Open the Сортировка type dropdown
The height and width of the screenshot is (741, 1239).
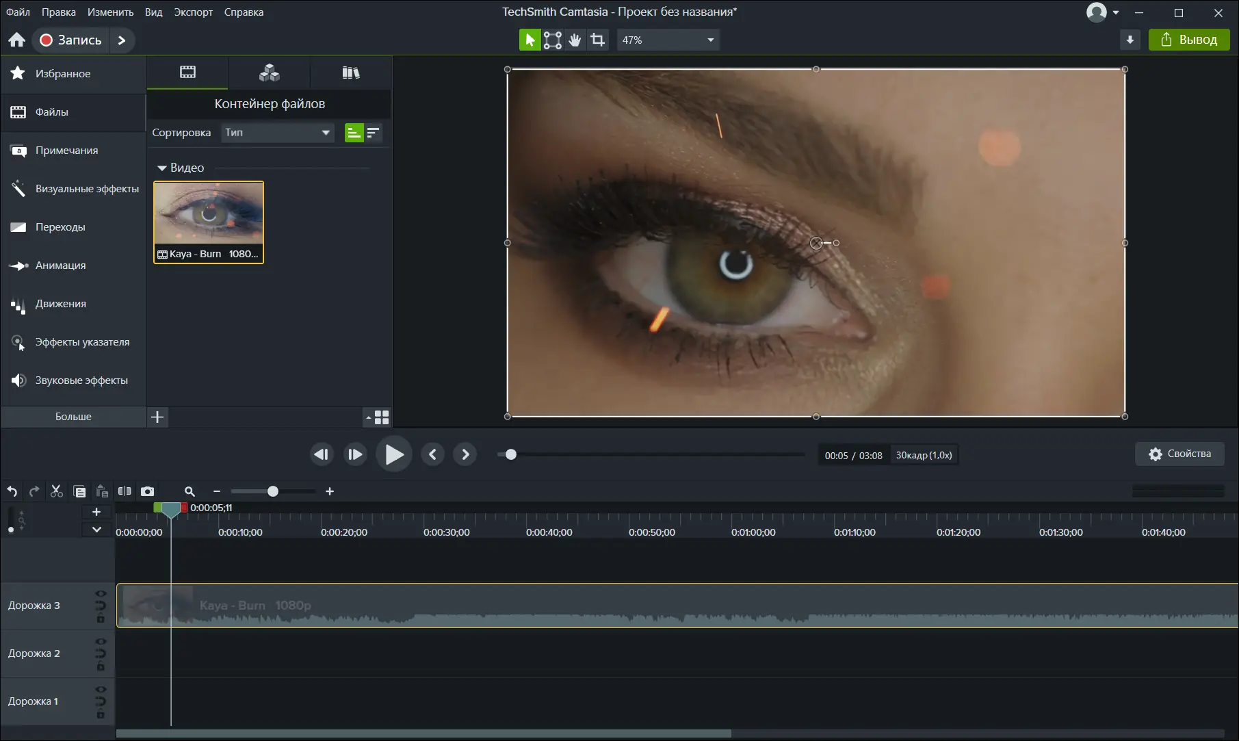click(277, 133)
